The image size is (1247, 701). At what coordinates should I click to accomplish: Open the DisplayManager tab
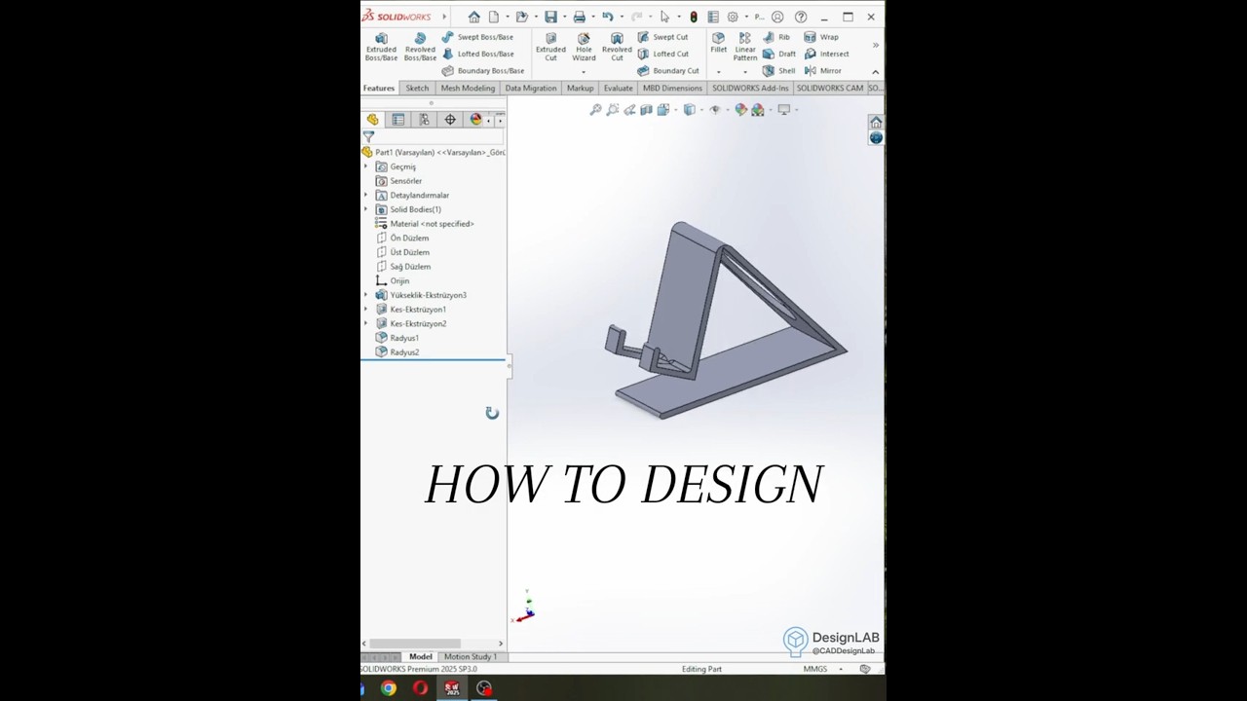(475, 120)
